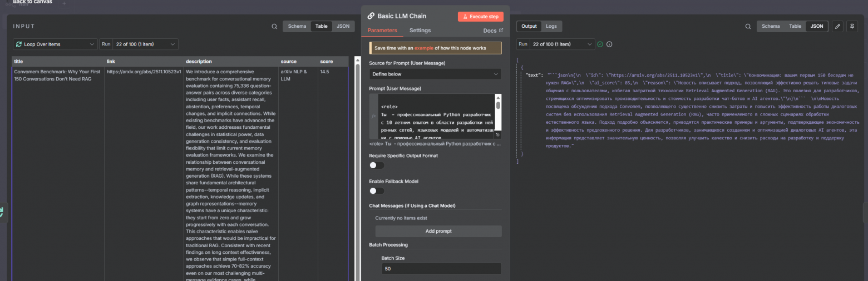This screenshot has width=868, height=281.
Task: Turn on the Enable Fallback Model toggle
Action: (377, 190)
